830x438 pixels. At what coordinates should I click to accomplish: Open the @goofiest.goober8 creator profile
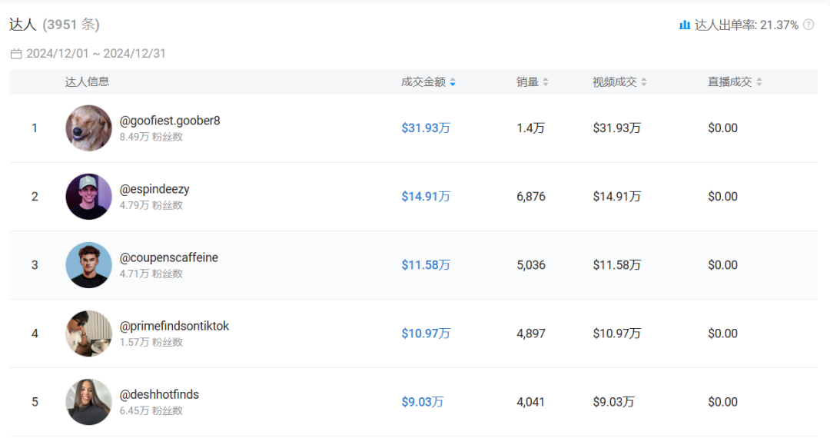[170, 121]
